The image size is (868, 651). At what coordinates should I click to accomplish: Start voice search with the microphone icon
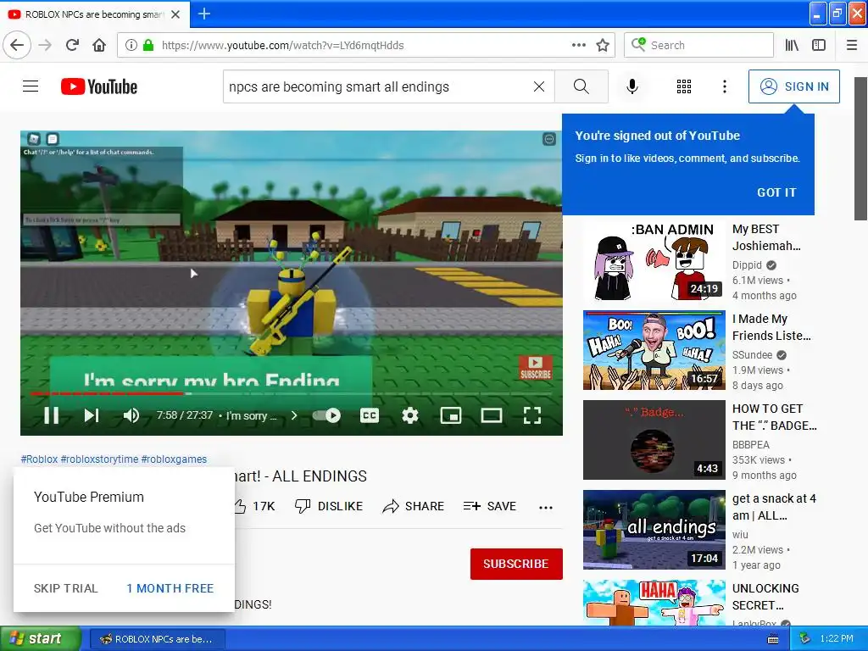click(632, 86)
